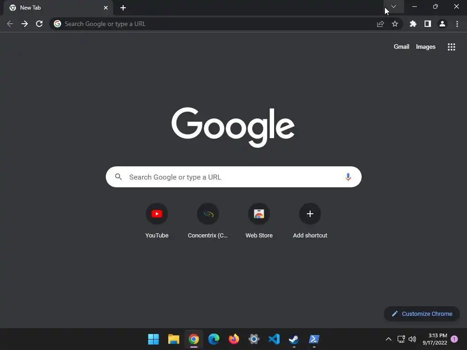
Task: Open the Windows Start menu
Action: click(x=153, y=339)
